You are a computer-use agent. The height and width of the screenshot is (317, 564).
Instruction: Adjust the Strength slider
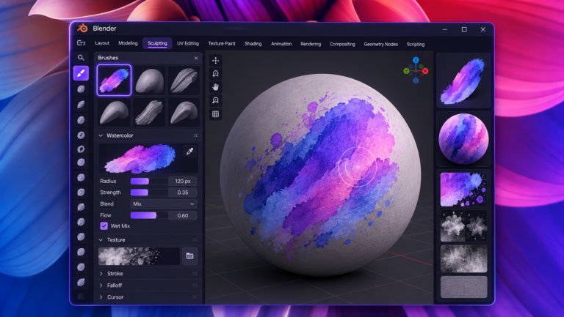pos(148,193)
